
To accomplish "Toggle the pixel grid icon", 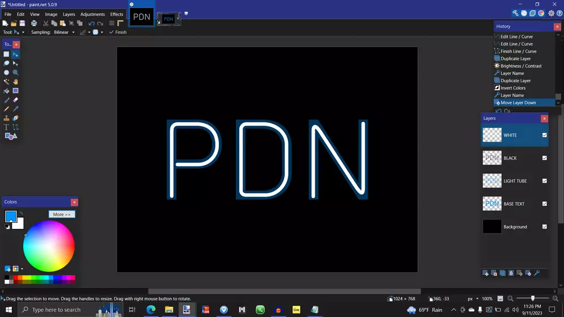I will [112, 23].
